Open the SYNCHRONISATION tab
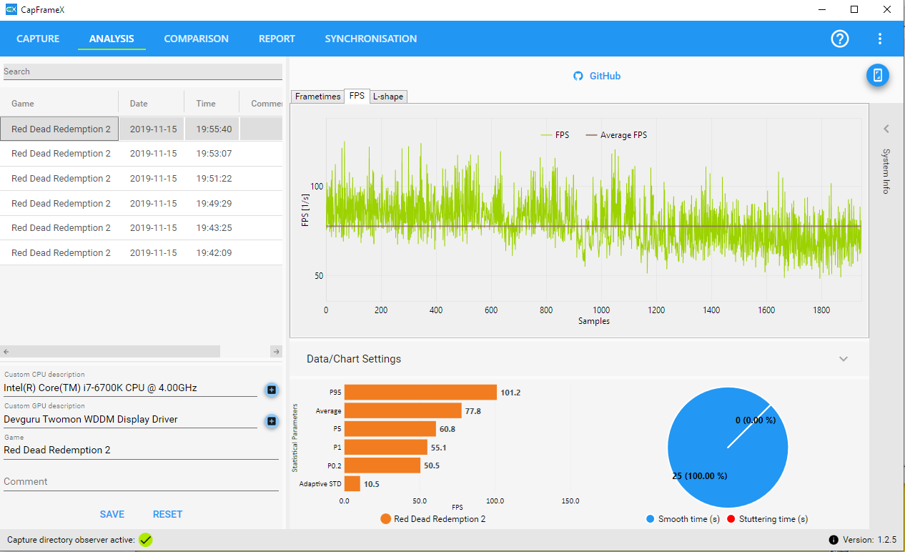 pos(370,39)
